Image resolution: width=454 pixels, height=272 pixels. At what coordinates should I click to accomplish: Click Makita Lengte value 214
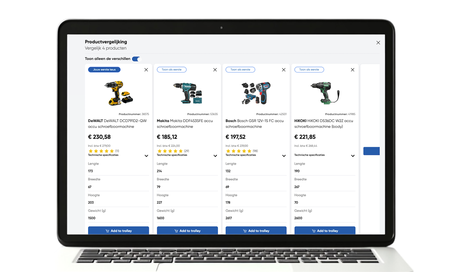coord(159,171)
